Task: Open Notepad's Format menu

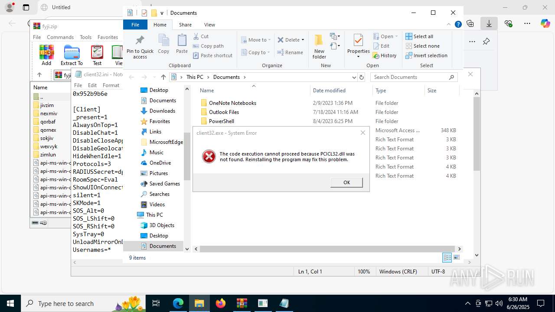Action: pos(111,85)
